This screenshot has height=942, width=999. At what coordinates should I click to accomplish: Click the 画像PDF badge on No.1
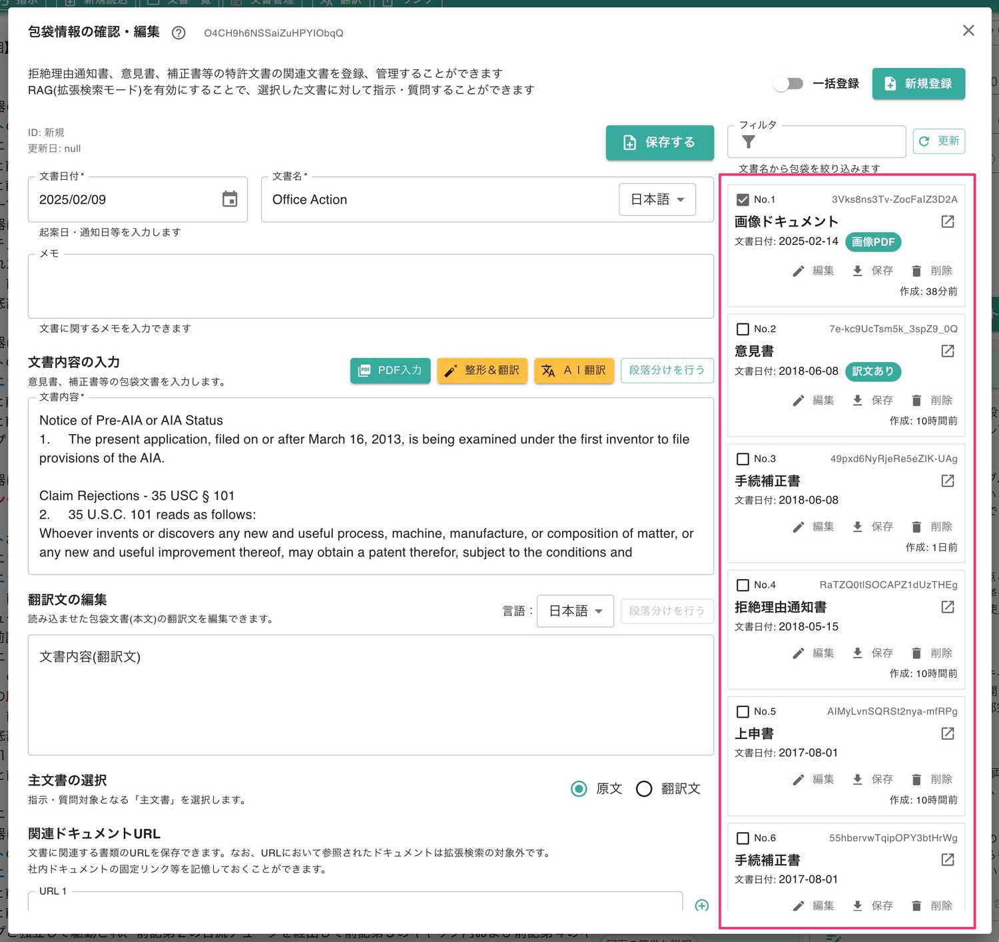(873, 242)
